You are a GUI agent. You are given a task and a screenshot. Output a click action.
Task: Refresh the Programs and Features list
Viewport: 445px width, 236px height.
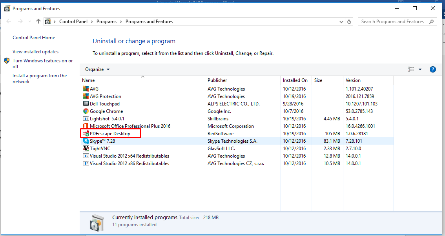point(349,22)
